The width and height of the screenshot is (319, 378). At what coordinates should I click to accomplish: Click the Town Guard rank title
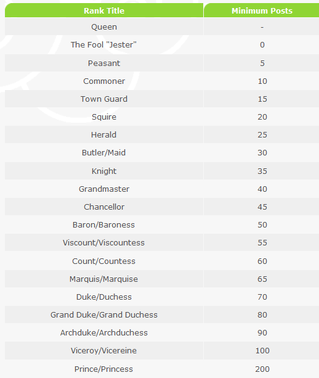[x=104, y=99]
